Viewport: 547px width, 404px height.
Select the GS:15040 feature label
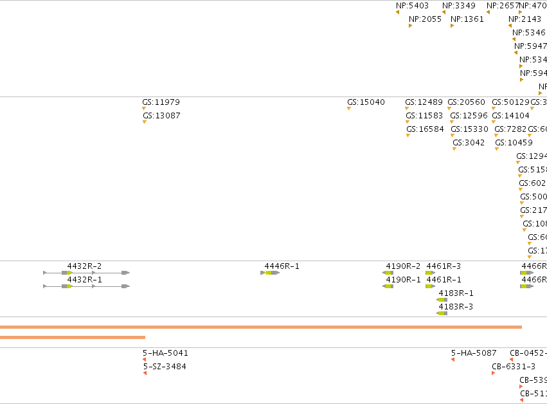pyautogui.click(x=366, y=102)
